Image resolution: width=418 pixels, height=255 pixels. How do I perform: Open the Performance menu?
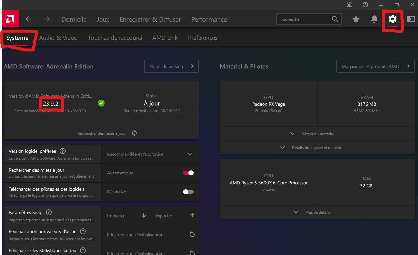[x=209, y=19]
